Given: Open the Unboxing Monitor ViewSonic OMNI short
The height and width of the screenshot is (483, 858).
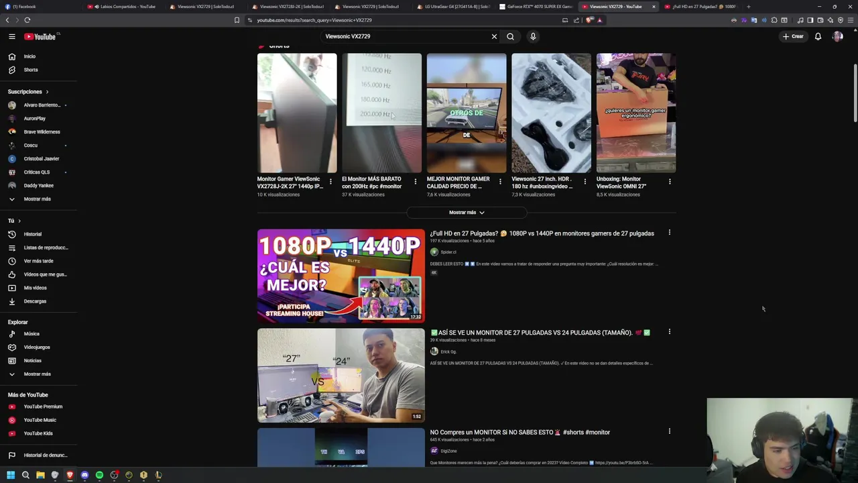Looking at the screenshot, I should point(636,113).
